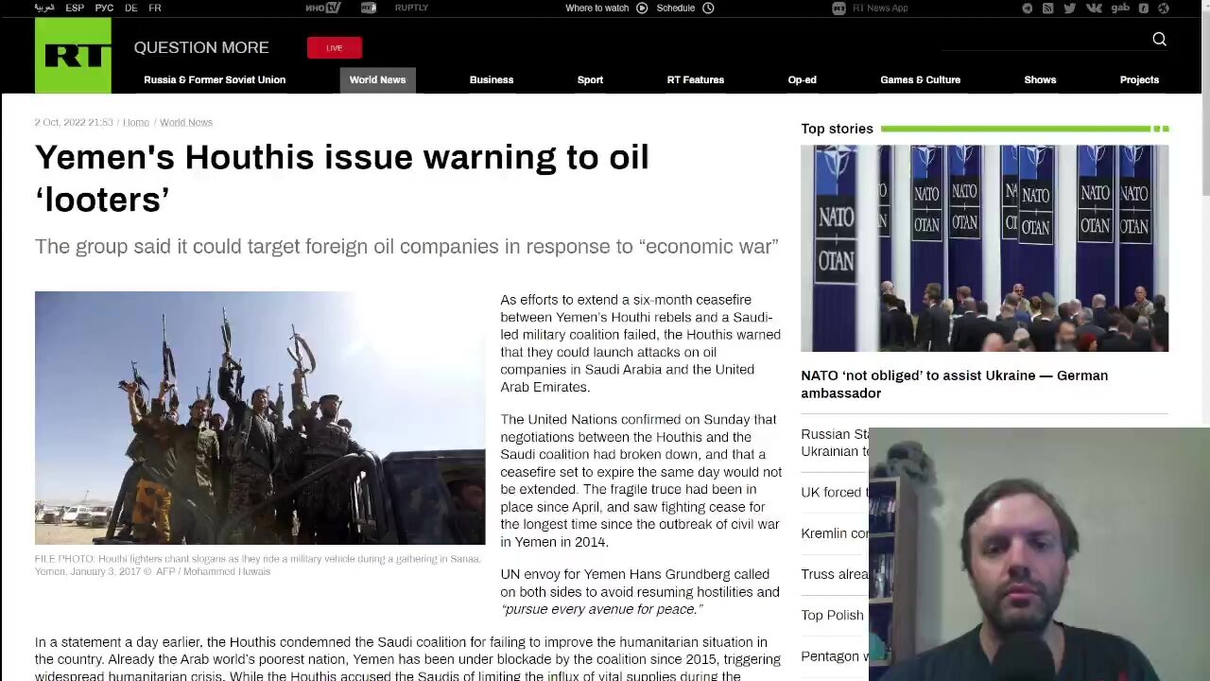This screenshot has width=1210, height=681.
Task: Open the search magnifier icon
Action: pyautogui.click(x=1159, y=39)
